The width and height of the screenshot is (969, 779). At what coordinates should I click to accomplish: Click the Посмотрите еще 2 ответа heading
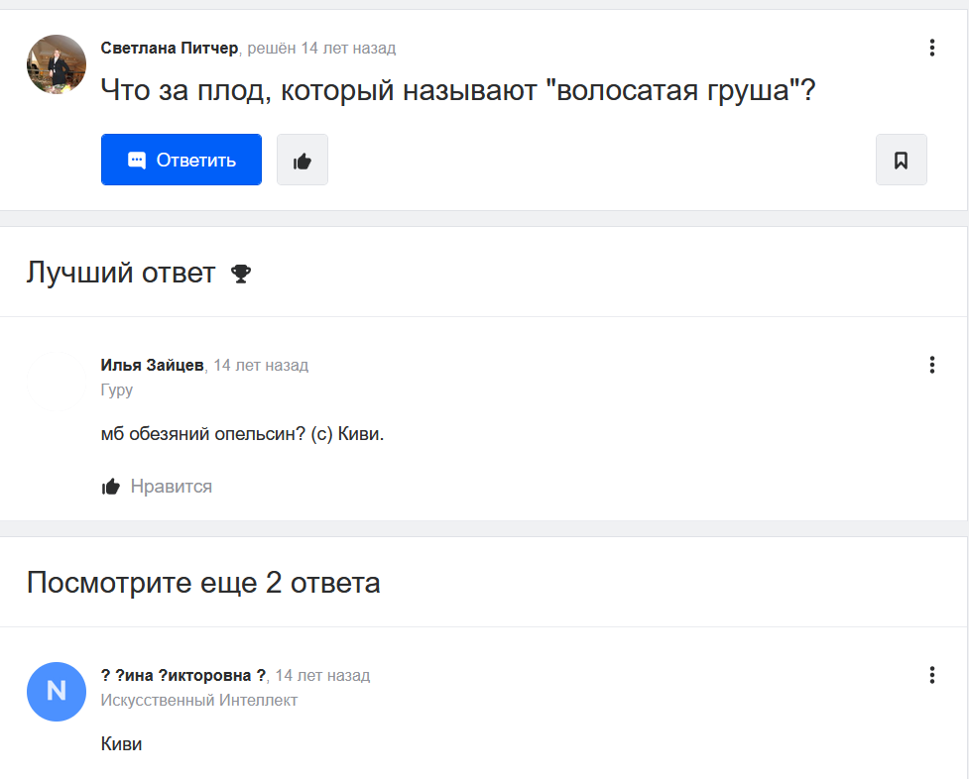coord(203,582)
